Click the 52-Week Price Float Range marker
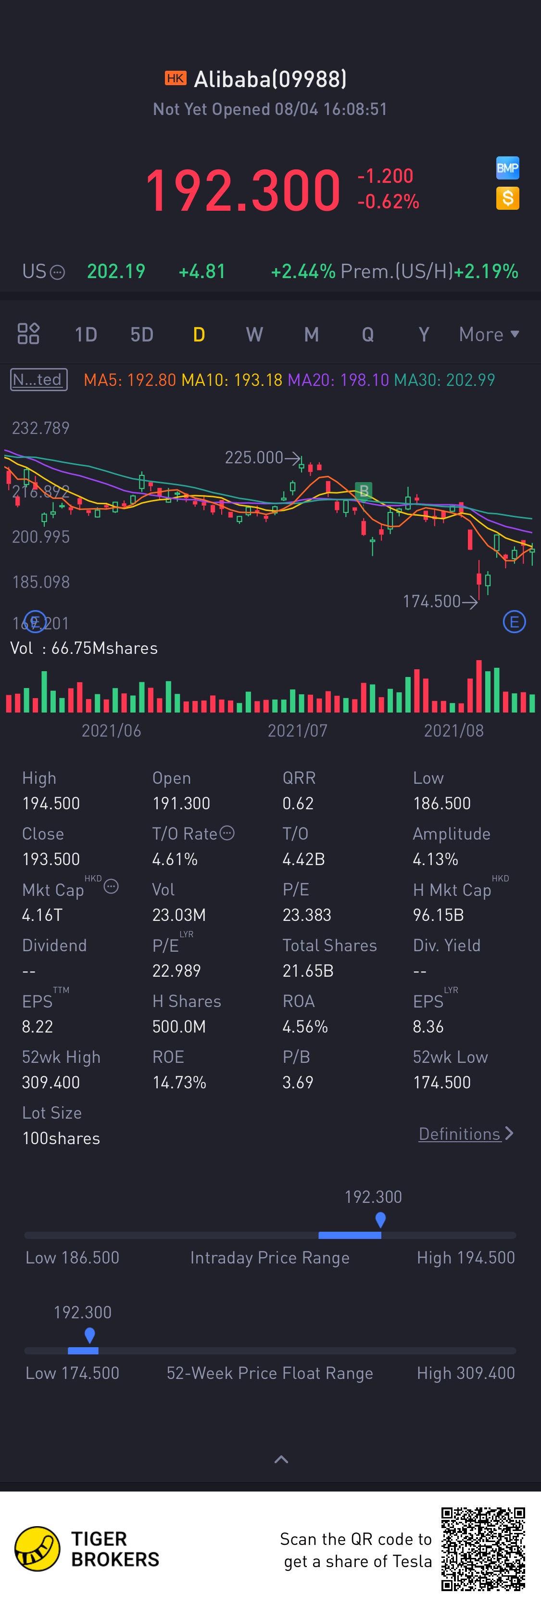 tap(90, 1335)
